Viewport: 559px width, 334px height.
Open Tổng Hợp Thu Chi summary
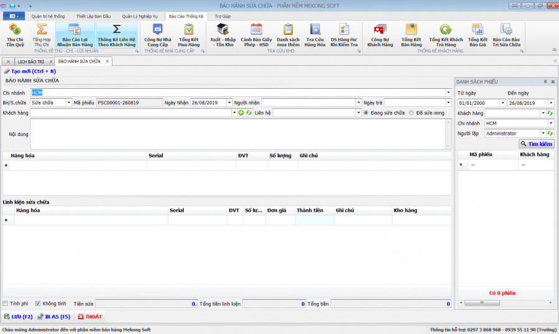(42, 35)
